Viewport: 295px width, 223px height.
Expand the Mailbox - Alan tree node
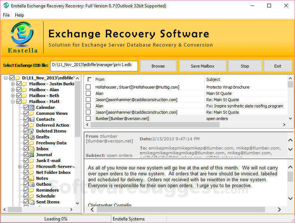[x=13, y=90]
